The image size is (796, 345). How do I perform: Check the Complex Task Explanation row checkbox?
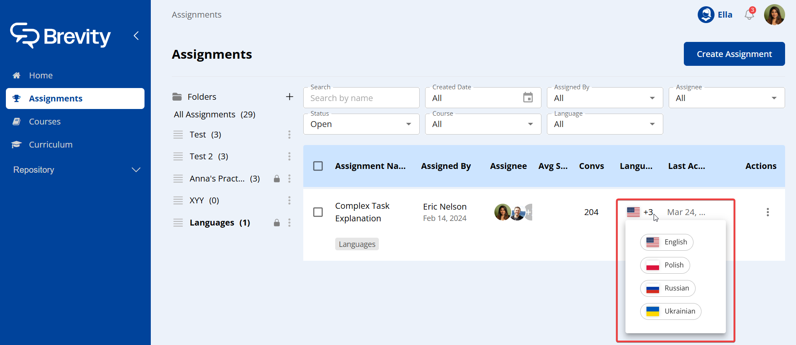click(x=318, y=212)
